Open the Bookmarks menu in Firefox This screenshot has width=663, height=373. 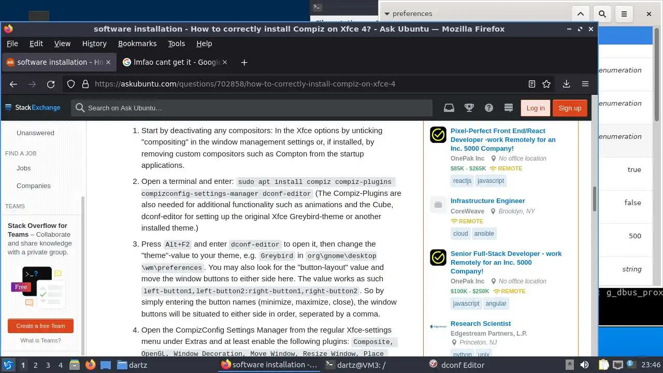pyautogui.click(x=137, y=44)
